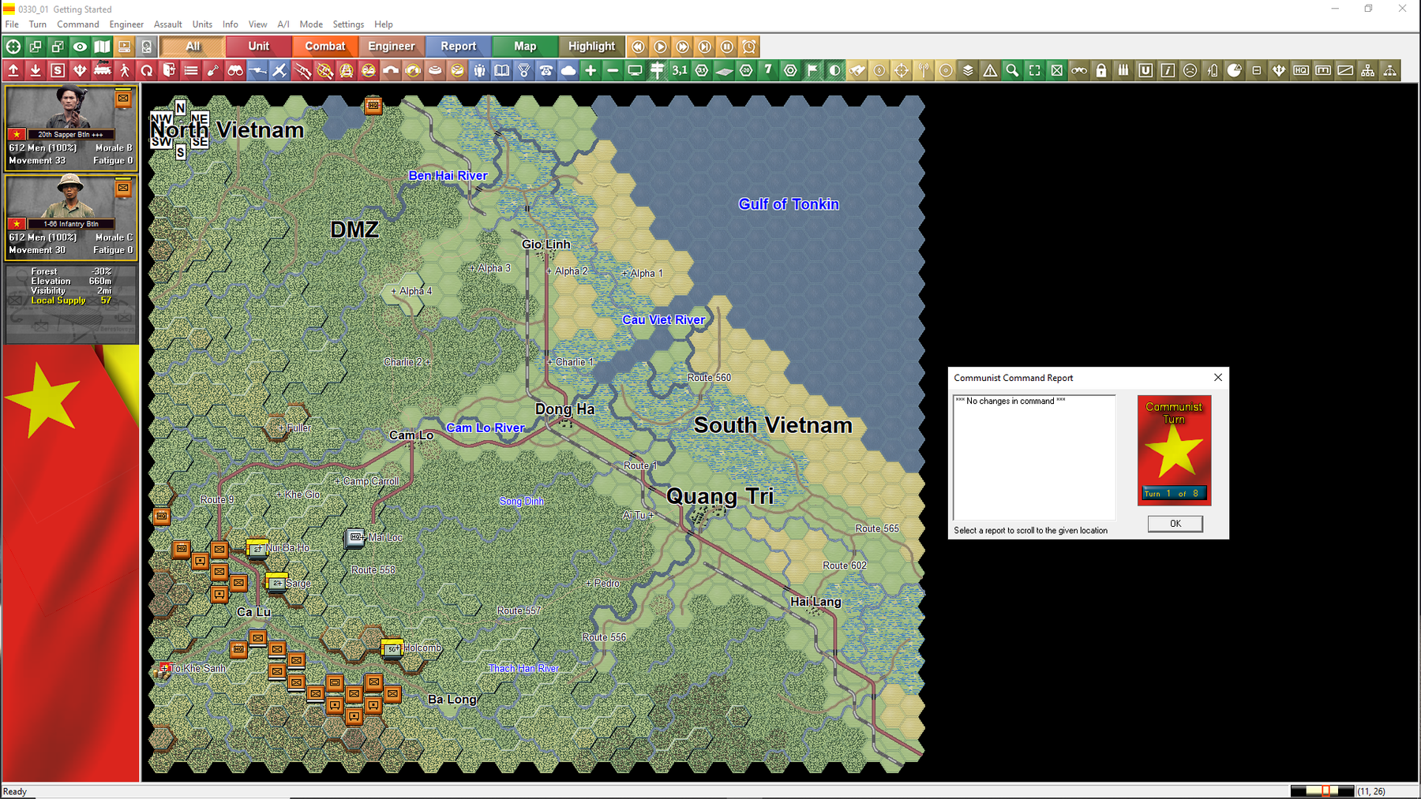Click the eye visibility icon in top toolbar
This screenshot has height=799, width=1421.
tap(80, 47)
